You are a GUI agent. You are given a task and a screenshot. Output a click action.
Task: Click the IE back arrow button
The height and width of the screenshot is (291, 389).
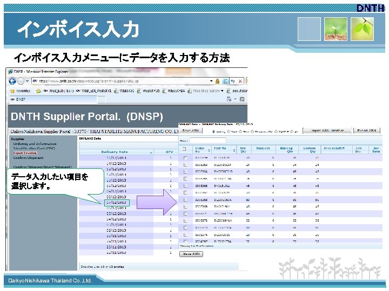(12, 81)
